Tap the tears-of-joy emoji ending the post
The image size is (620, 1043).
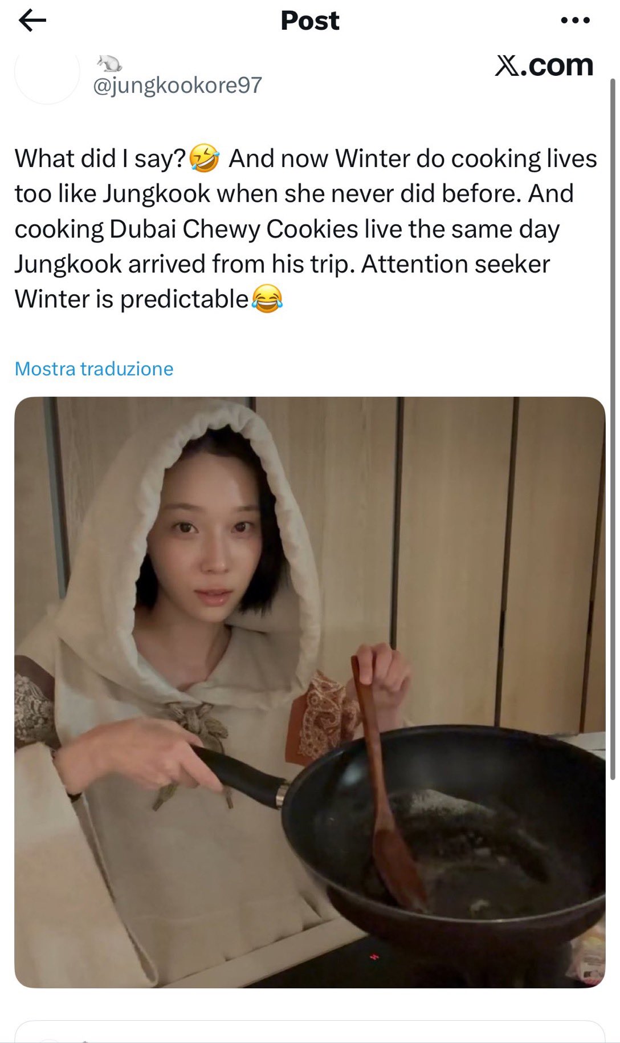pyautogui.click(x=267, y=299)
